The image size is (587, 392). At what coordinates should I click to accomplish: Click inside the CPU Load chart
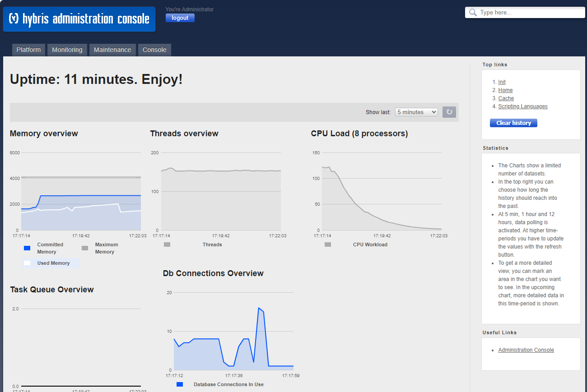click(382, 191)
